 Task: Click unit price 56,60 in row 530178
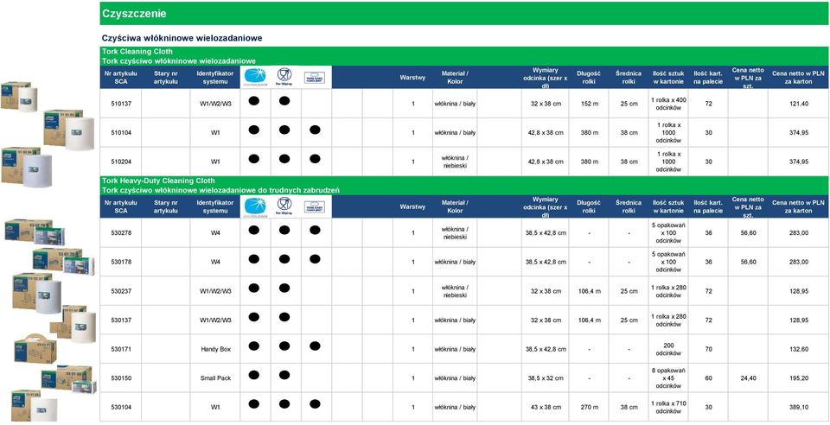click(748, 263)
